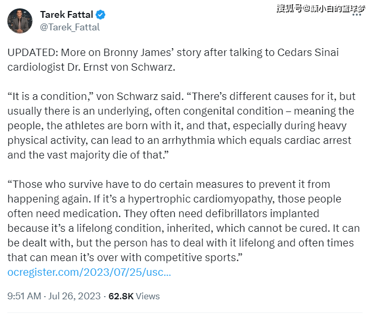Click the 9:51 AM timestamp
The height and width of the screenshot is (315, 373).
pyautogui.click(x=24, y=296)
